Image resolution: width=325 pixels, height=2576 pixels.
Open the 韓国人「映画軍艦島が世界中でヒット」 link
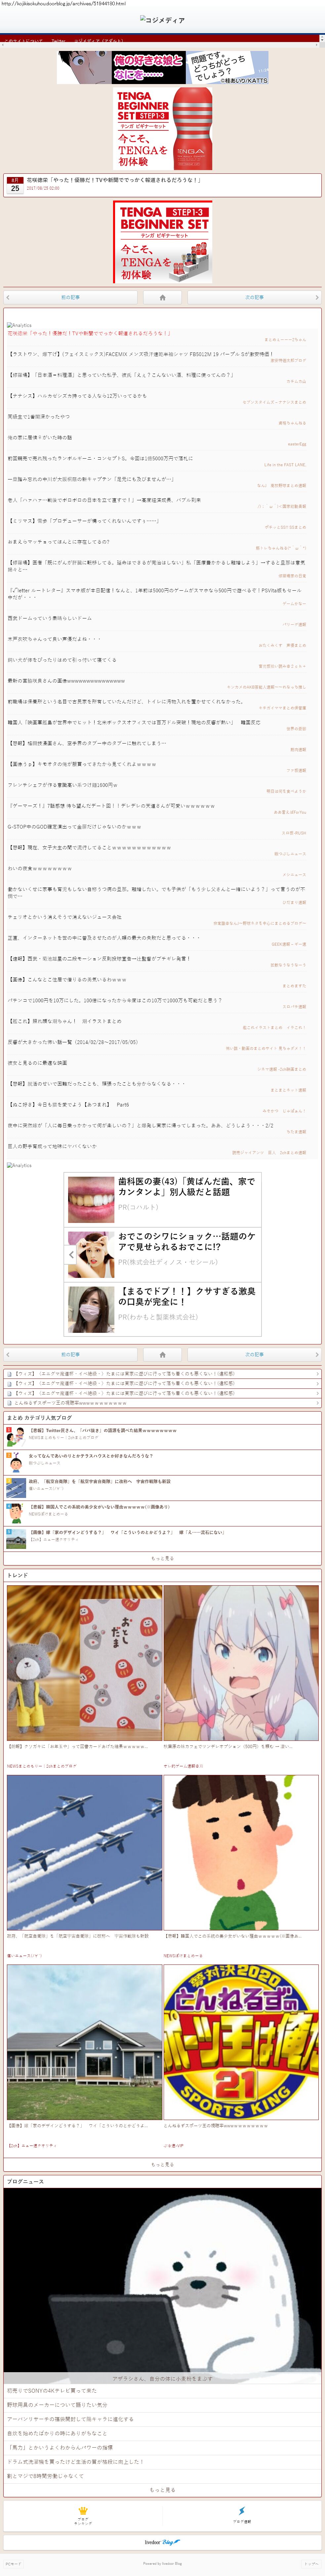(x=134, y=722)
